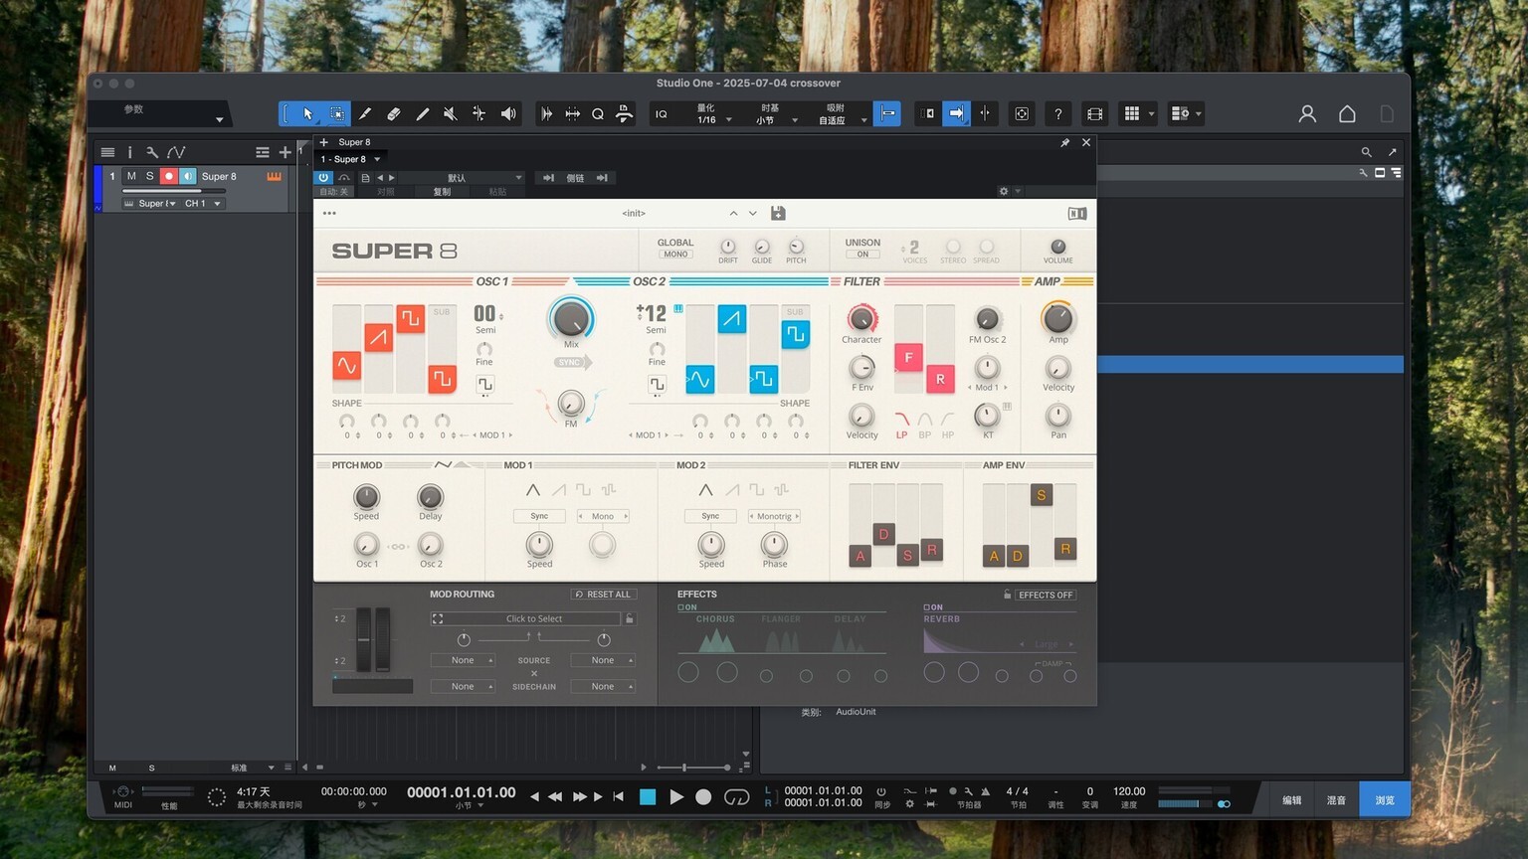Image resolution: width=1528 pixels, height=859 pixels.
Task: Open Mod 2 Monotrig mode selector
Action: click(774, 516)
